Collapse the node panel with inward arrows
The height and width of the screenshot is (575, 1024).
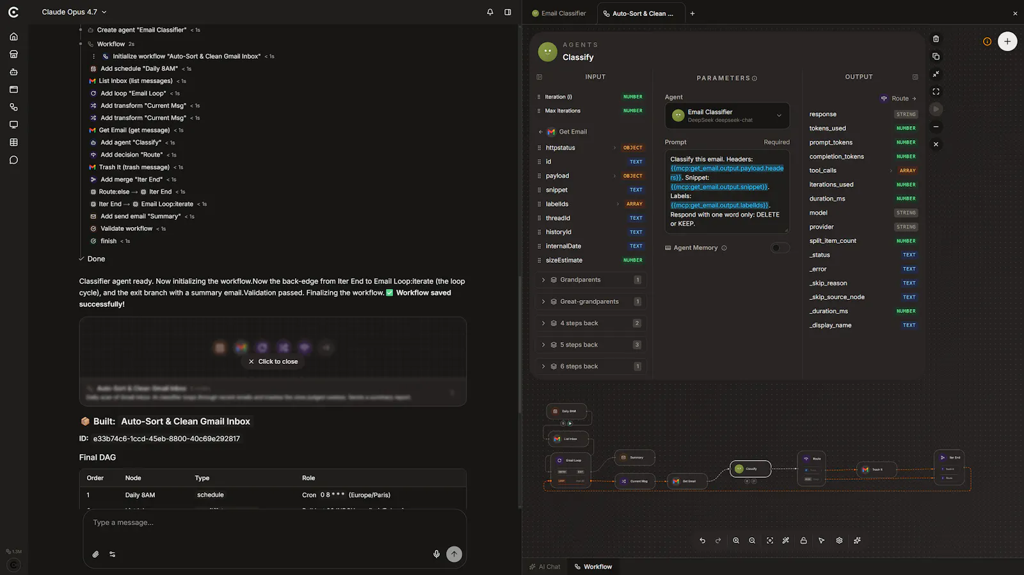click(x=936, y=74)
